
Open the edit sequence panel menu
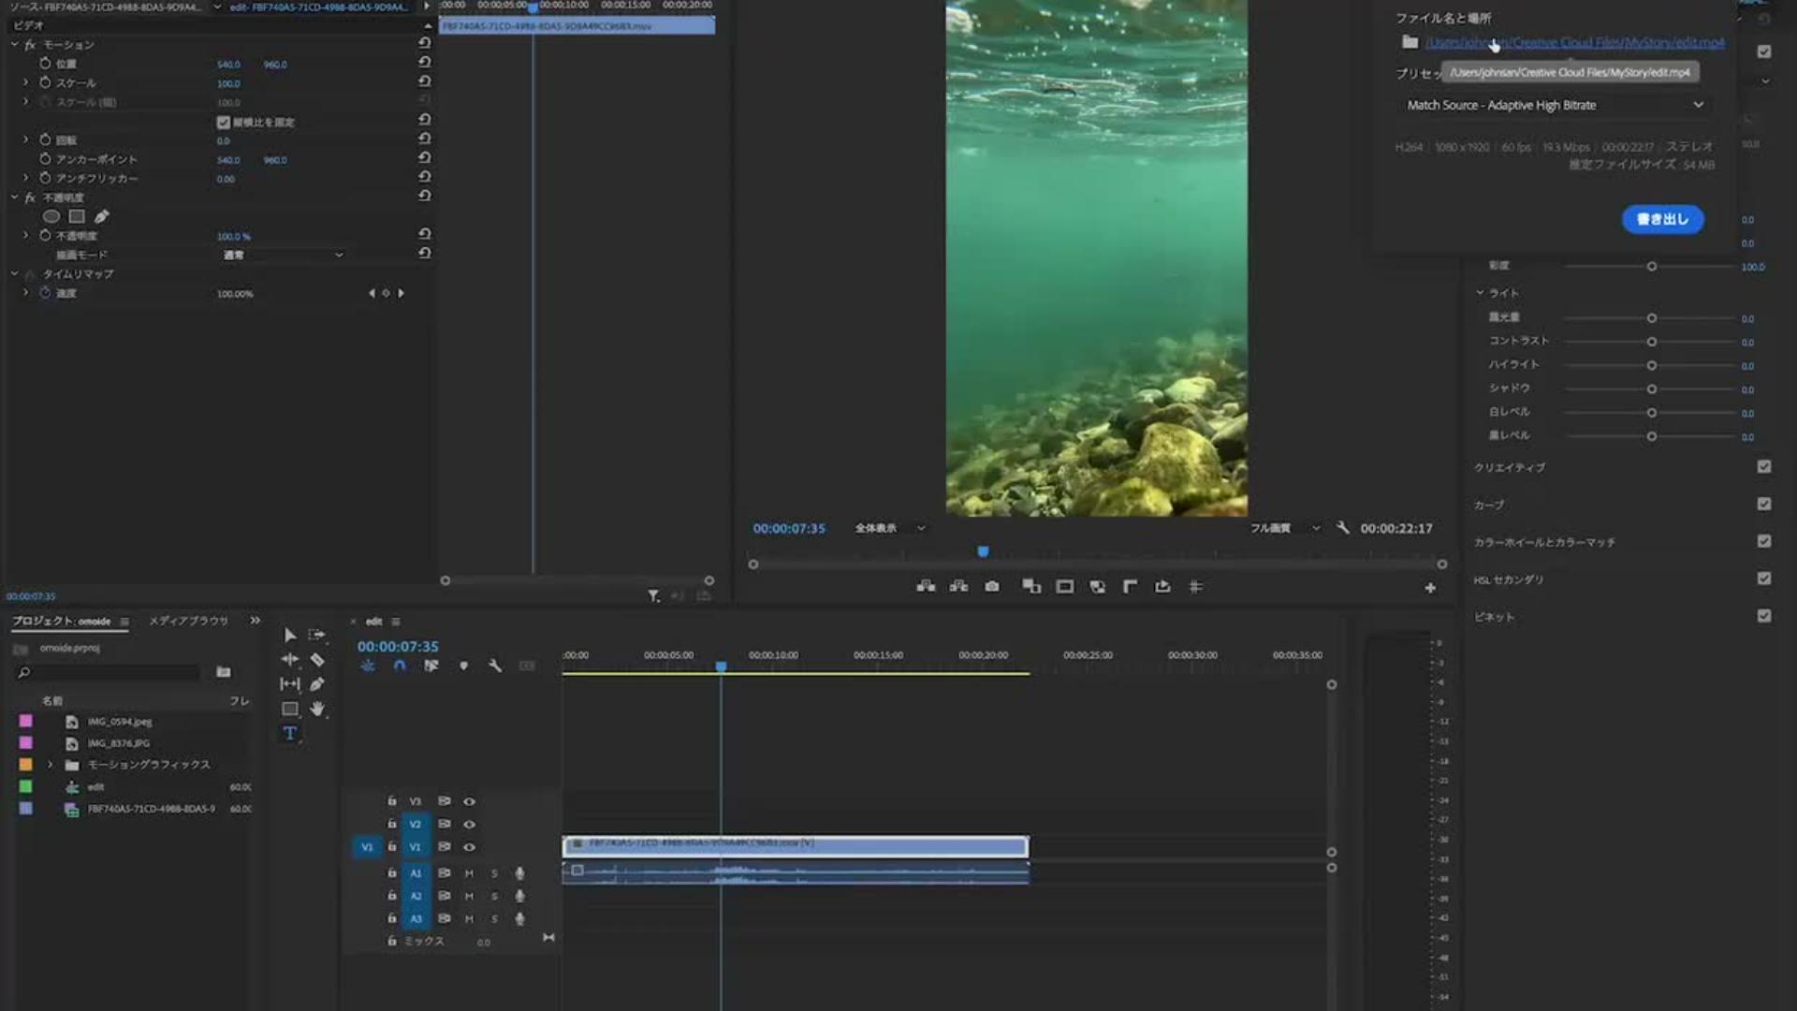[x=396, y=622]
